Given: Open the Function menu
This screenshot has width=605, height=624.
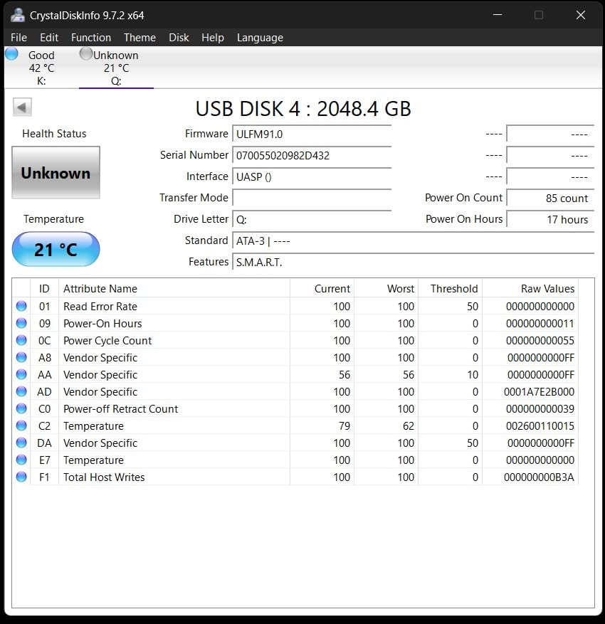Looking at the screenshot, I should 91,38.
